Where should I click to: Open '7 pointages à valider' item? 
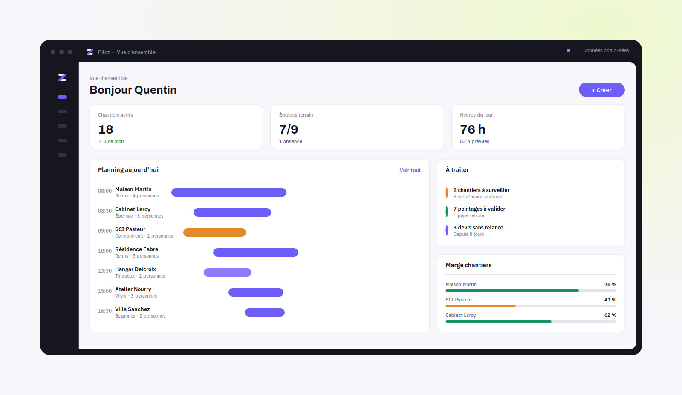coord(531,212)
